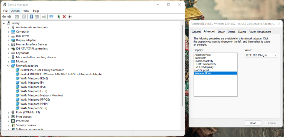
Task: Open the Wireless Mode Value dropdown
Action: coord(261,55)
